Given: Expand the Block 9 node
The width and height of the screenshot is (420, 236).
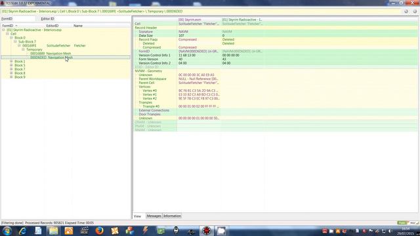Looking at the screenshot, I should point(11,77).
